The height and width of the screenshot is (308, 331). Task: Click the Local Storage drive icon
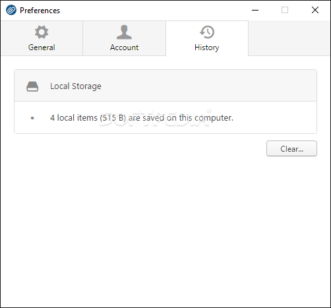click(32, 86)
